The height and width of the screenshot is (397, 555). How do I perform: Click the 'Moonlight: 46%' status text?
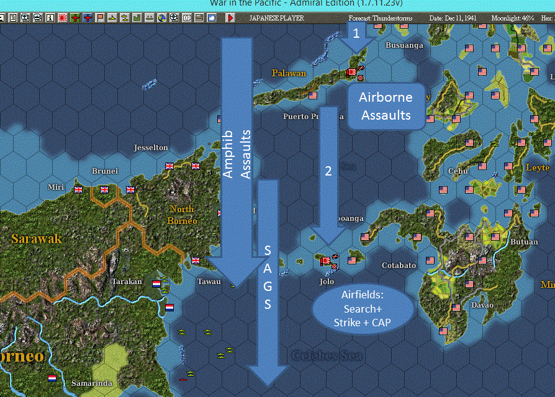pyautogui.click(x=513, y=18)
